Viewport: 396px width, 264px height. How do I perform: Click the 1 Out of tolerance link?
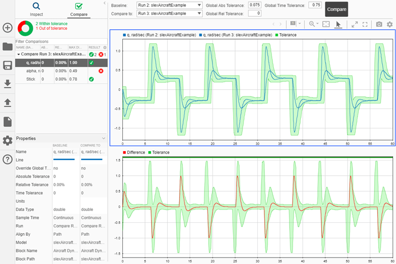click(x=51, y=28)
